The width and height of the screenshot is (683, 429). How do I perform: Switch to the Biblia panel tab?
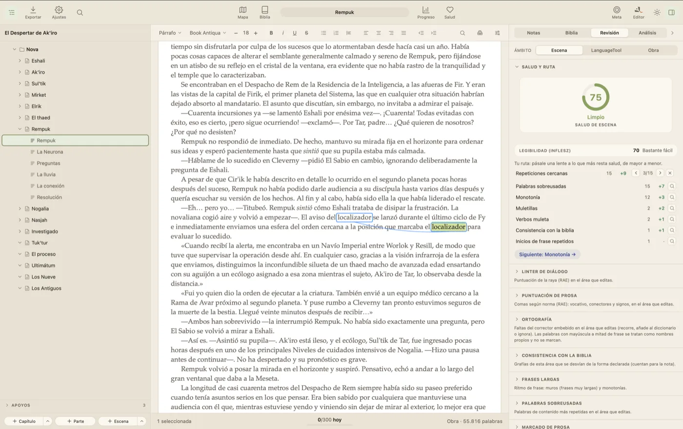[x=571, y=33]
